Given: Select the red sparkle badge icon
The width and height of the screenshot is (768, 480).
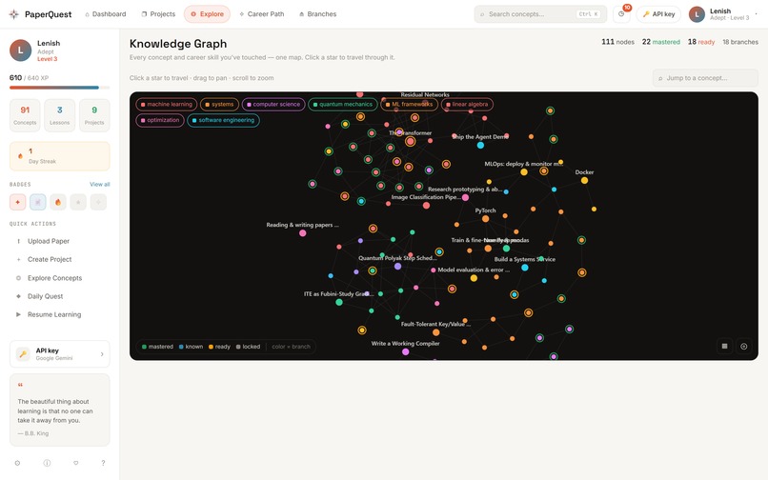Looking at the screenshot, I should [18, 202].
